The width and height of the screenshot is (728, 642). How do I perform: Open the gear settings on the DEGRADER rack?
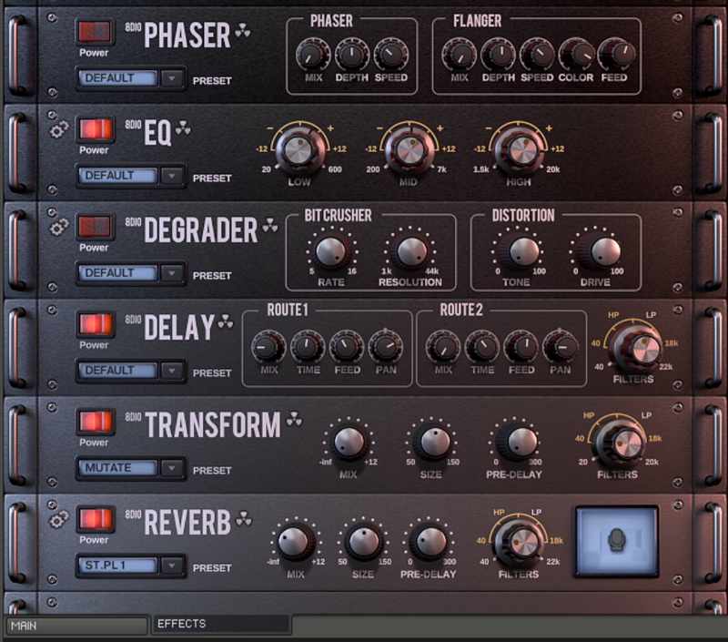[58, 228]
